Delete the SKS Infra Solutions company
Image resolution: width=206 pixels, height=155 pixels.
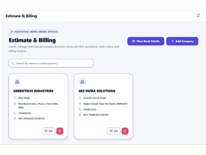(x=125, y=131)
